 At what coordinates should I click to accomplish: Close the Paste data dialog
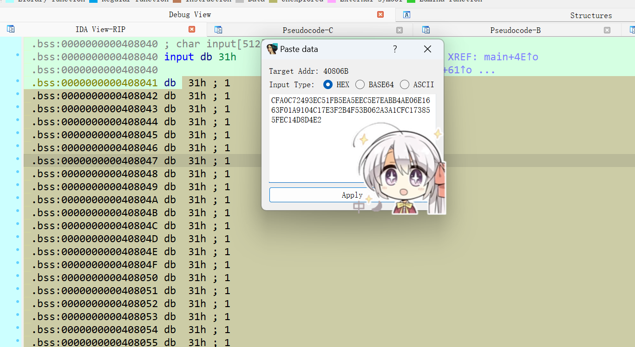(x=427, y=49)
